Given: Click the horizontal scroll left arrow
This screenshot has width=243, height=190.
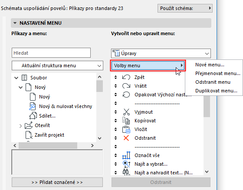Looking at the screenshot, I should tap(15, 145).
